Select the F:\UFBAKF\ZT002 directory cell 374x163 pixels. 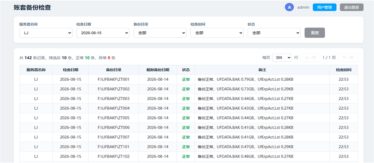113,89
